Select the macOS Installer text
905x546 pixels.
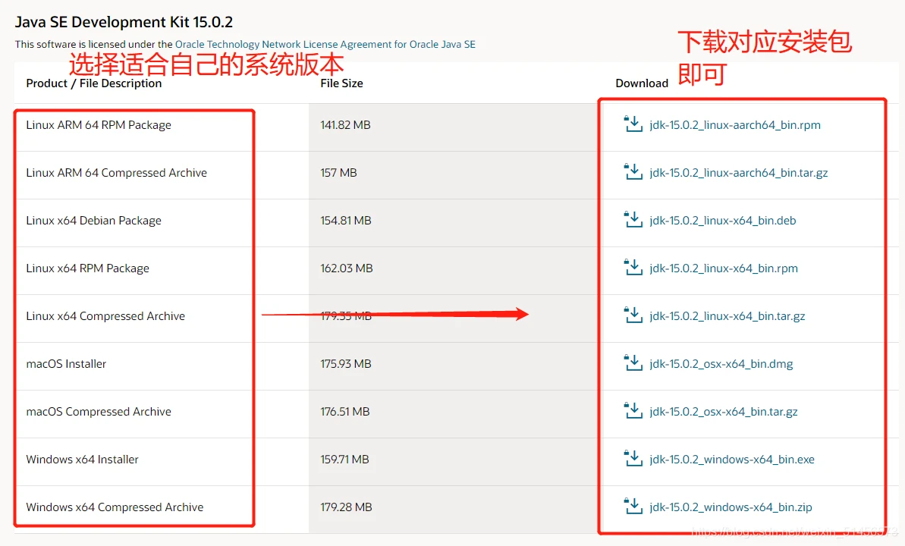click(x=66, y=364)
